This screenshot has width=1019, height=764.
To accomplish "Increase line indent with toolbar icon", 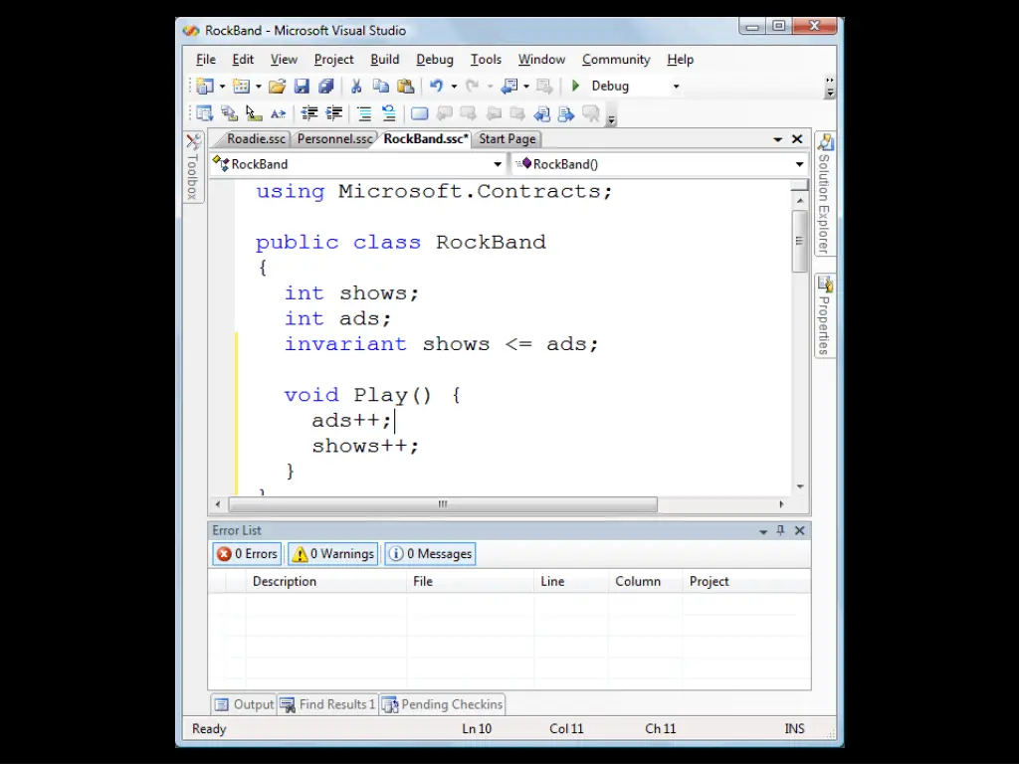I will tap(334, 113).
